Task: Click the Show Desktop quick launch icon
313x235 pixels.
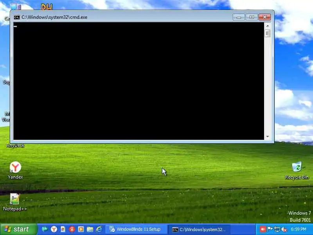Action: (45, 229)
